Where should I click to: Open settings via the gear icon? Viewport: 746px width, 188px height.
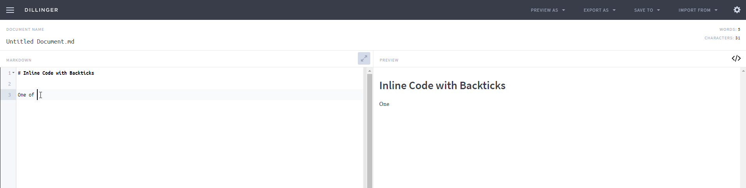[737, 10]
